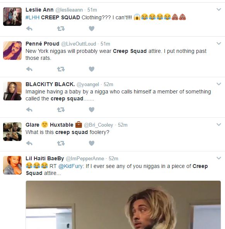
Task: Retweet Glare Huxtable's foolery tweet
Action: pyautogui.click(x=61, y=143)
